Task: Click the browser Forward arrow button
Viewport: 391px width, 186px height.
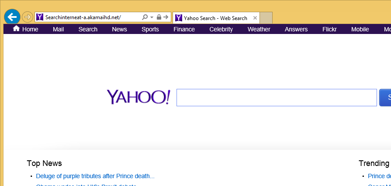Action: [28, 17]
